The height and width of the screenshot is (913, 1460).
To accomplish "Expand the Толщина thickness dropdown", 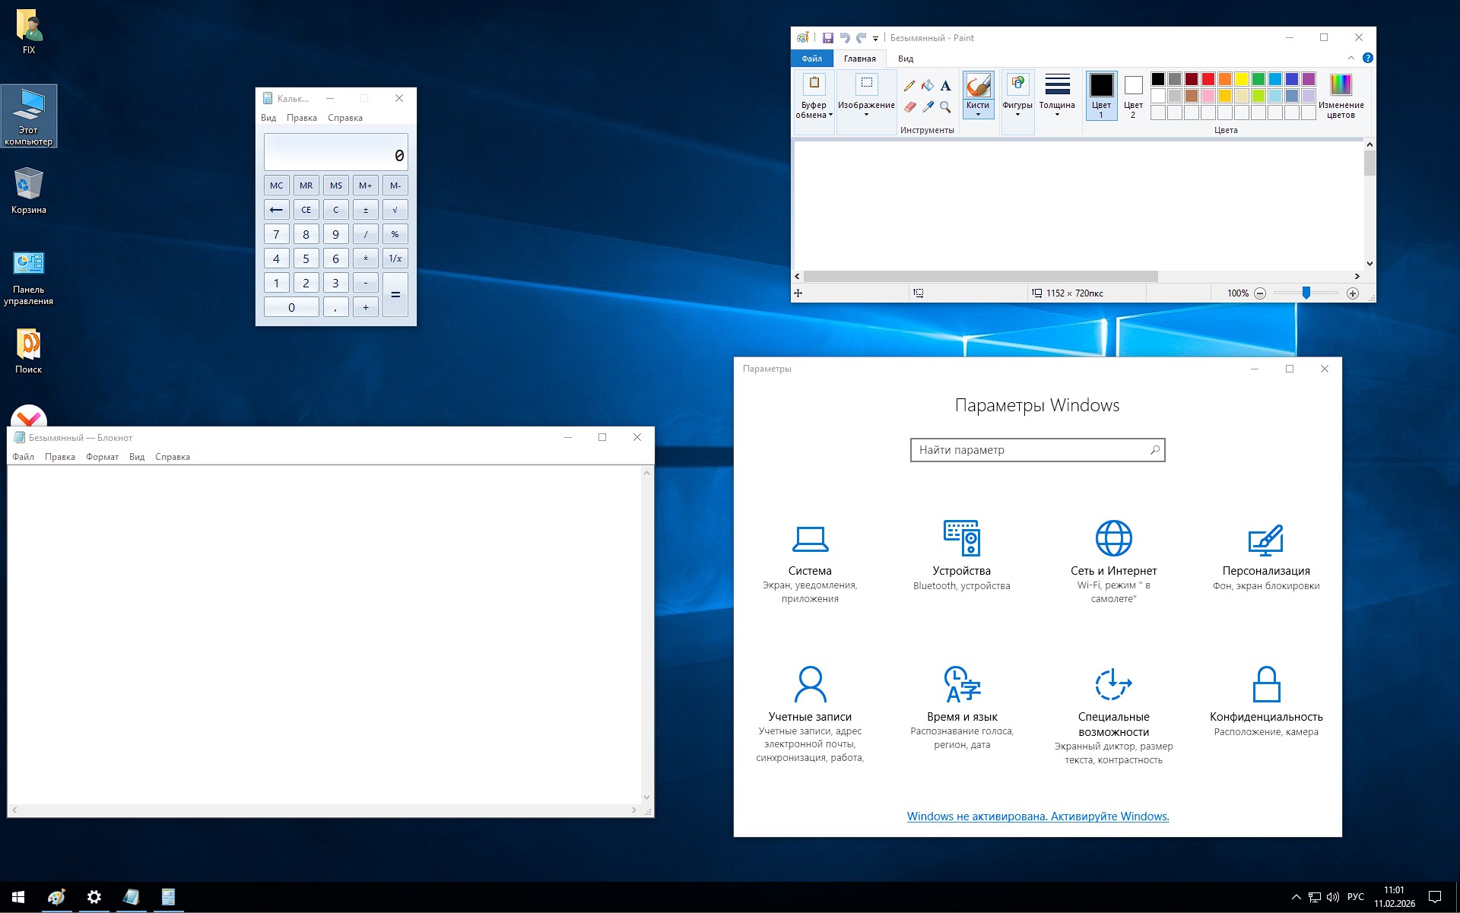I will pyautogui.click(x=1056, y=95).
